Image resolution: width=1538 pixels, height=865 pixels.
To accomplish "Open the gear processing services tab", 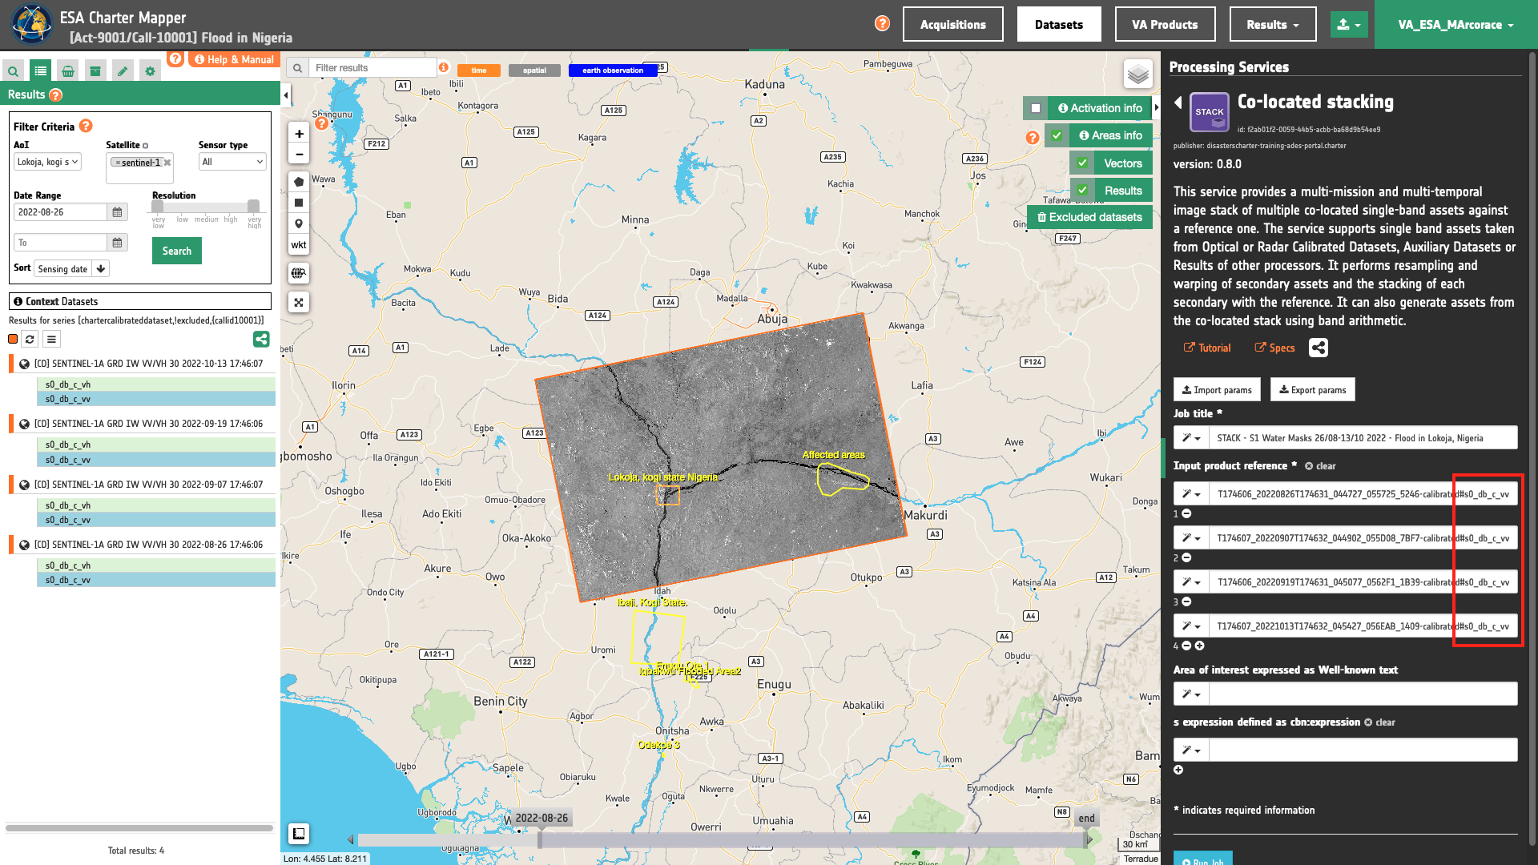I will pos(150,71).
